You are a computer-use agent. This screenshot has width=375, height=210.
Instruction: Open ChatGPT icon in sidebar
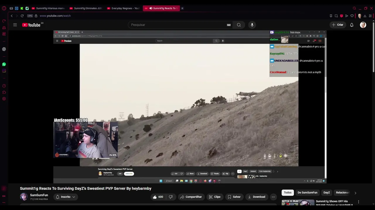coord(4,49)
